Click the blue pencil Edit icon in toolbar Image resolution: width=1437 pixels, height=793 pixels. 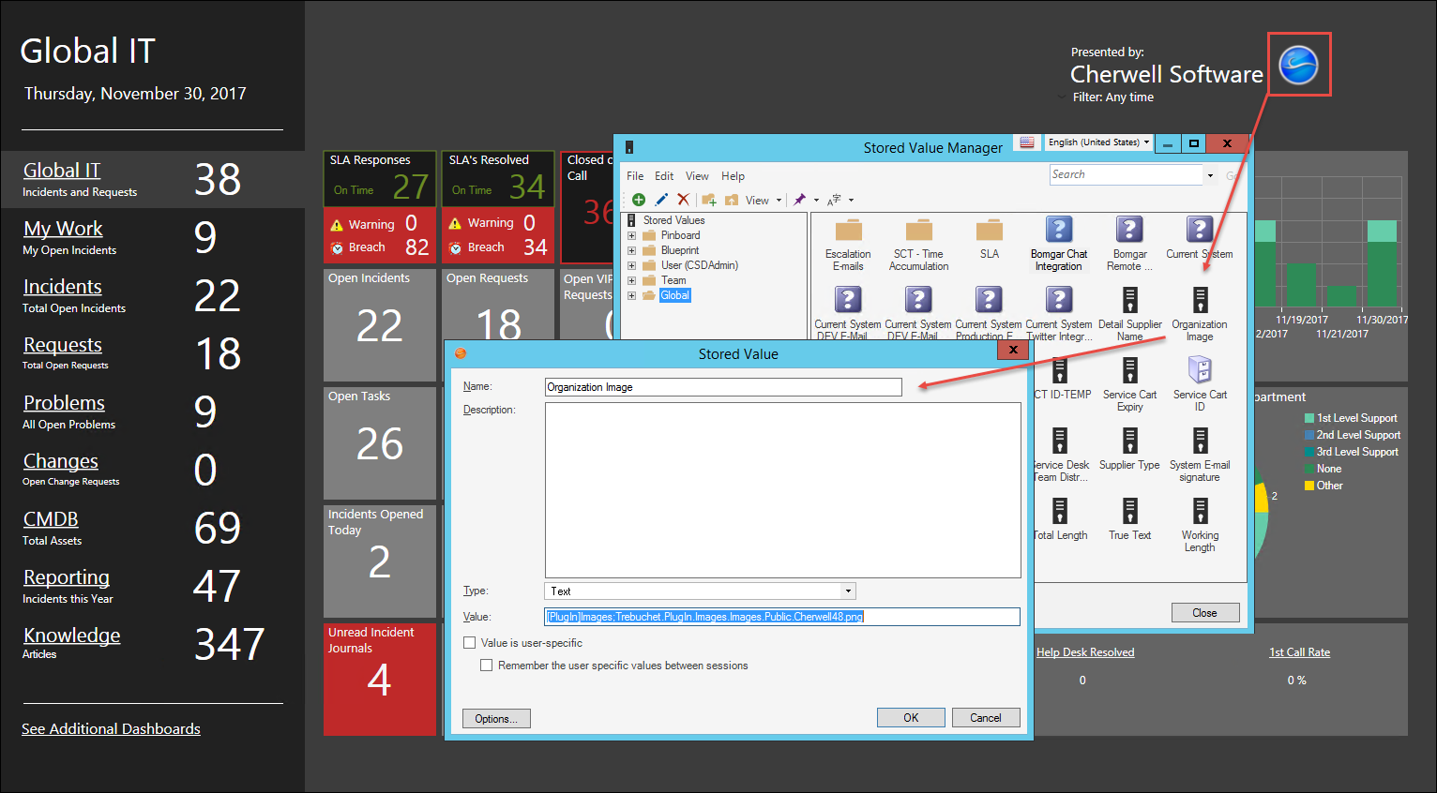(661, 200)
